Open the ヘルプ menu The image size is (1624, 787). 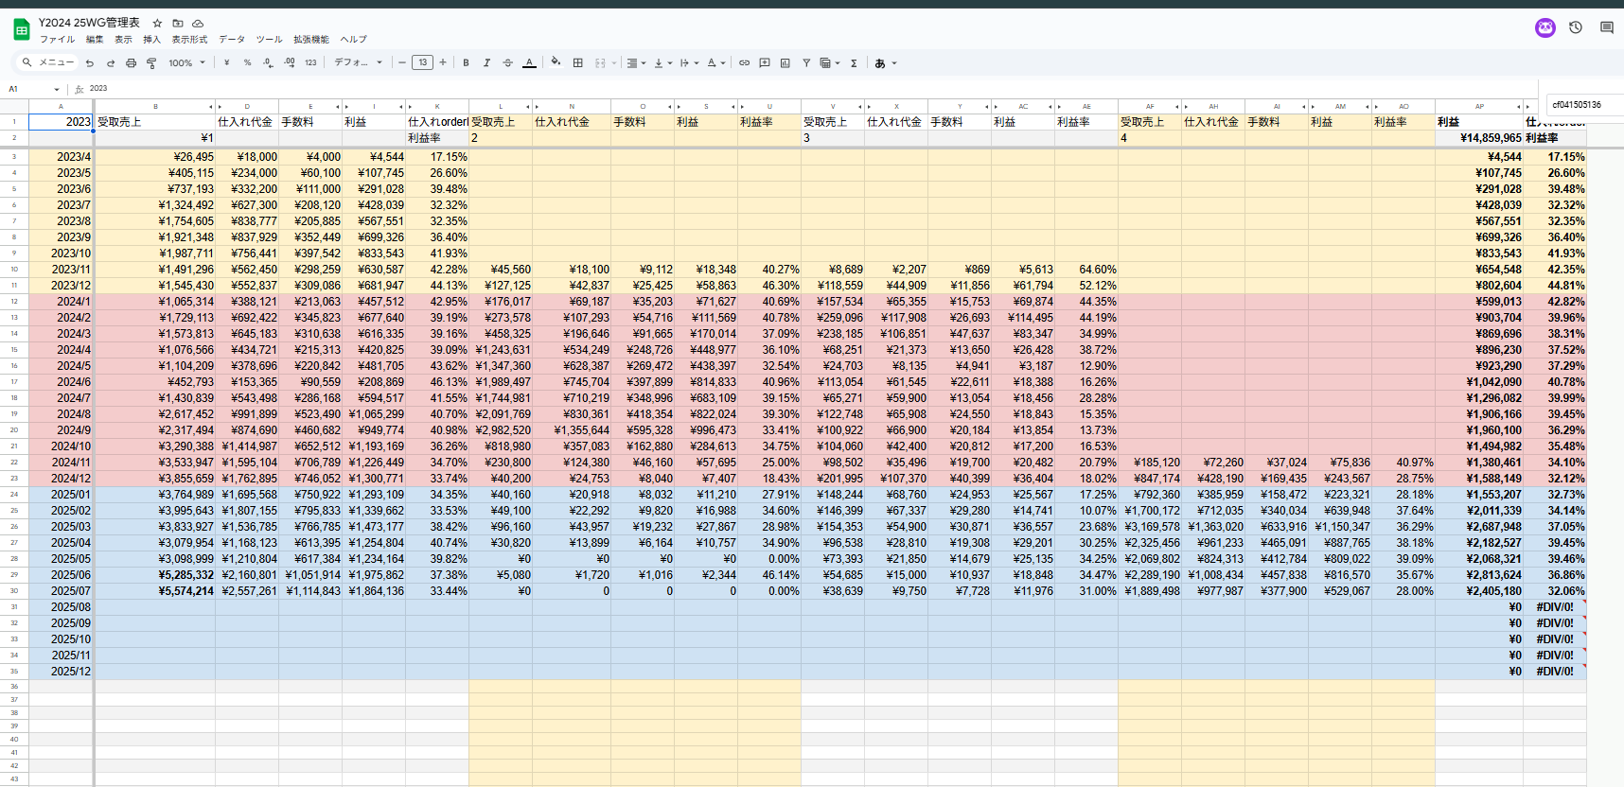click(x=353, y=40)
